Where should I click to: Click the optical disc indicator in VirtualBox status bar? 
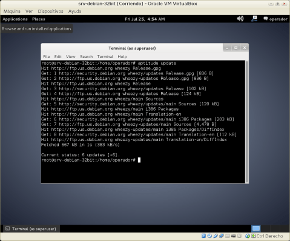(209, 236)
